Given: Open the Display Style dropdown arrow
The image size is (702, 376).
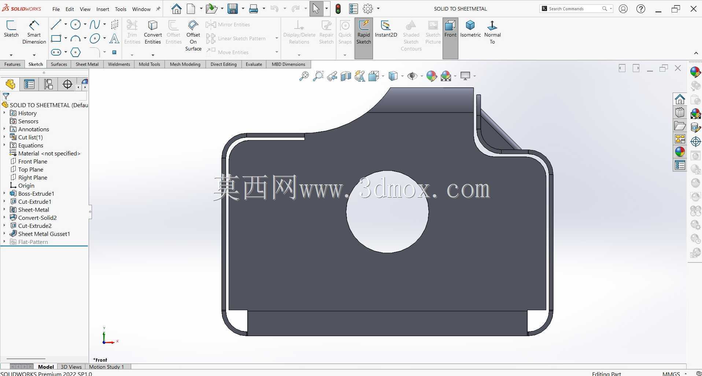Looking at the screenshot, I should (x=402, y=76).
